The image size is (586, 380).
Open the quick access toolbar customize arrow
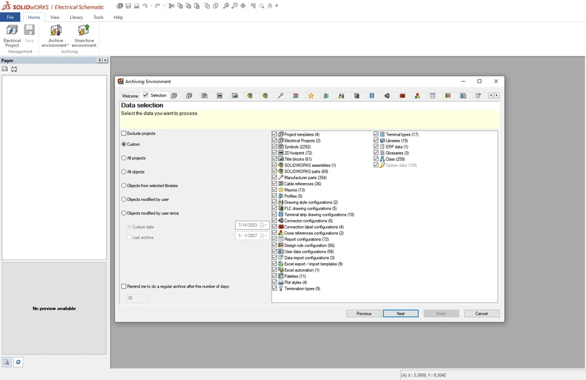click(277, 6)
